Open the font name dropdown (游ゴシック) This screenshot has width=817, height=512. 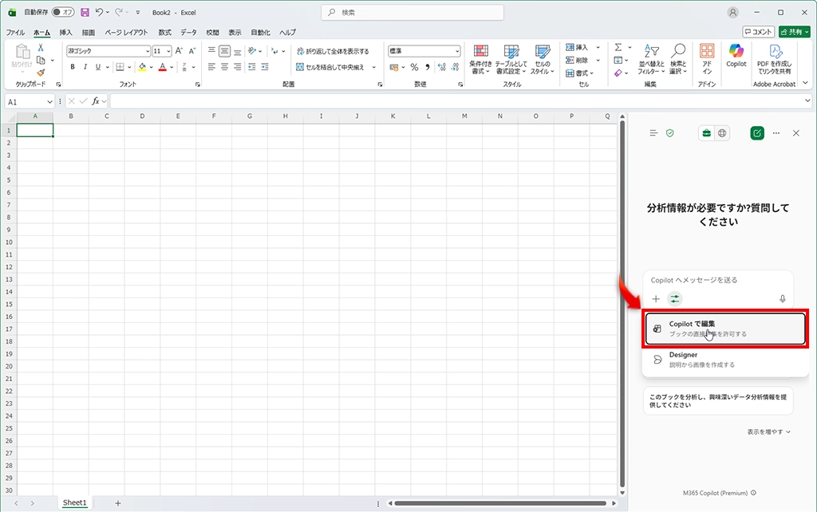click(x=108, y=51)
